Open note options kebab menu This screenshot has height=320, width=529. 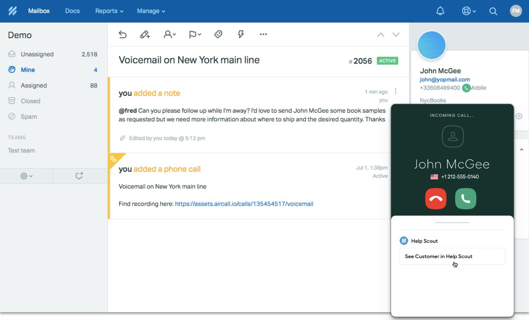[396, 91]
